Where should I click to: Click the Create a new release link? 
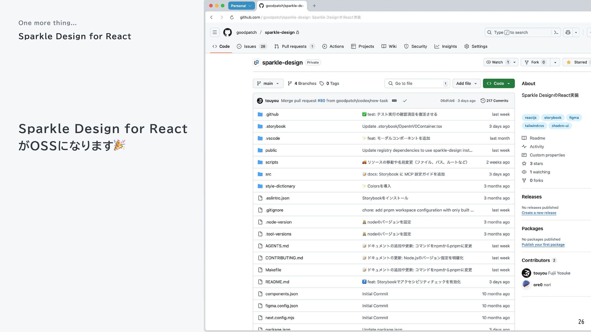point(539,213)
